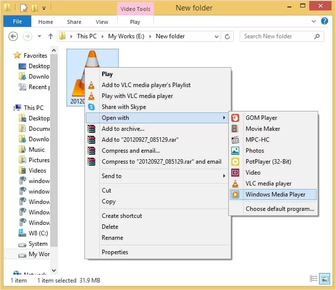Expand the ribbon with the chevron

[314, 21]
